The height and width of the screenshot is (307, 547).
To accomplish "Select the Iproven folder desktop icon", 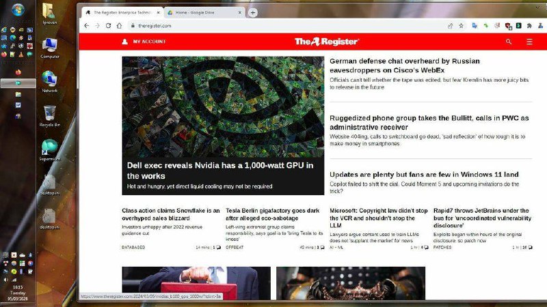I will [x=49, y=14].
